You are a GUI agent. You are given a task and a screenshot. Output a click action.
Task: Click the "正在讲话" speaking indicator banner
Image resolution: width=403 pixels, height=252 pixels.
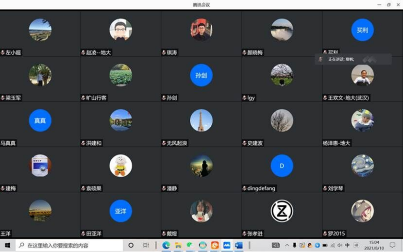pos(353,59)
